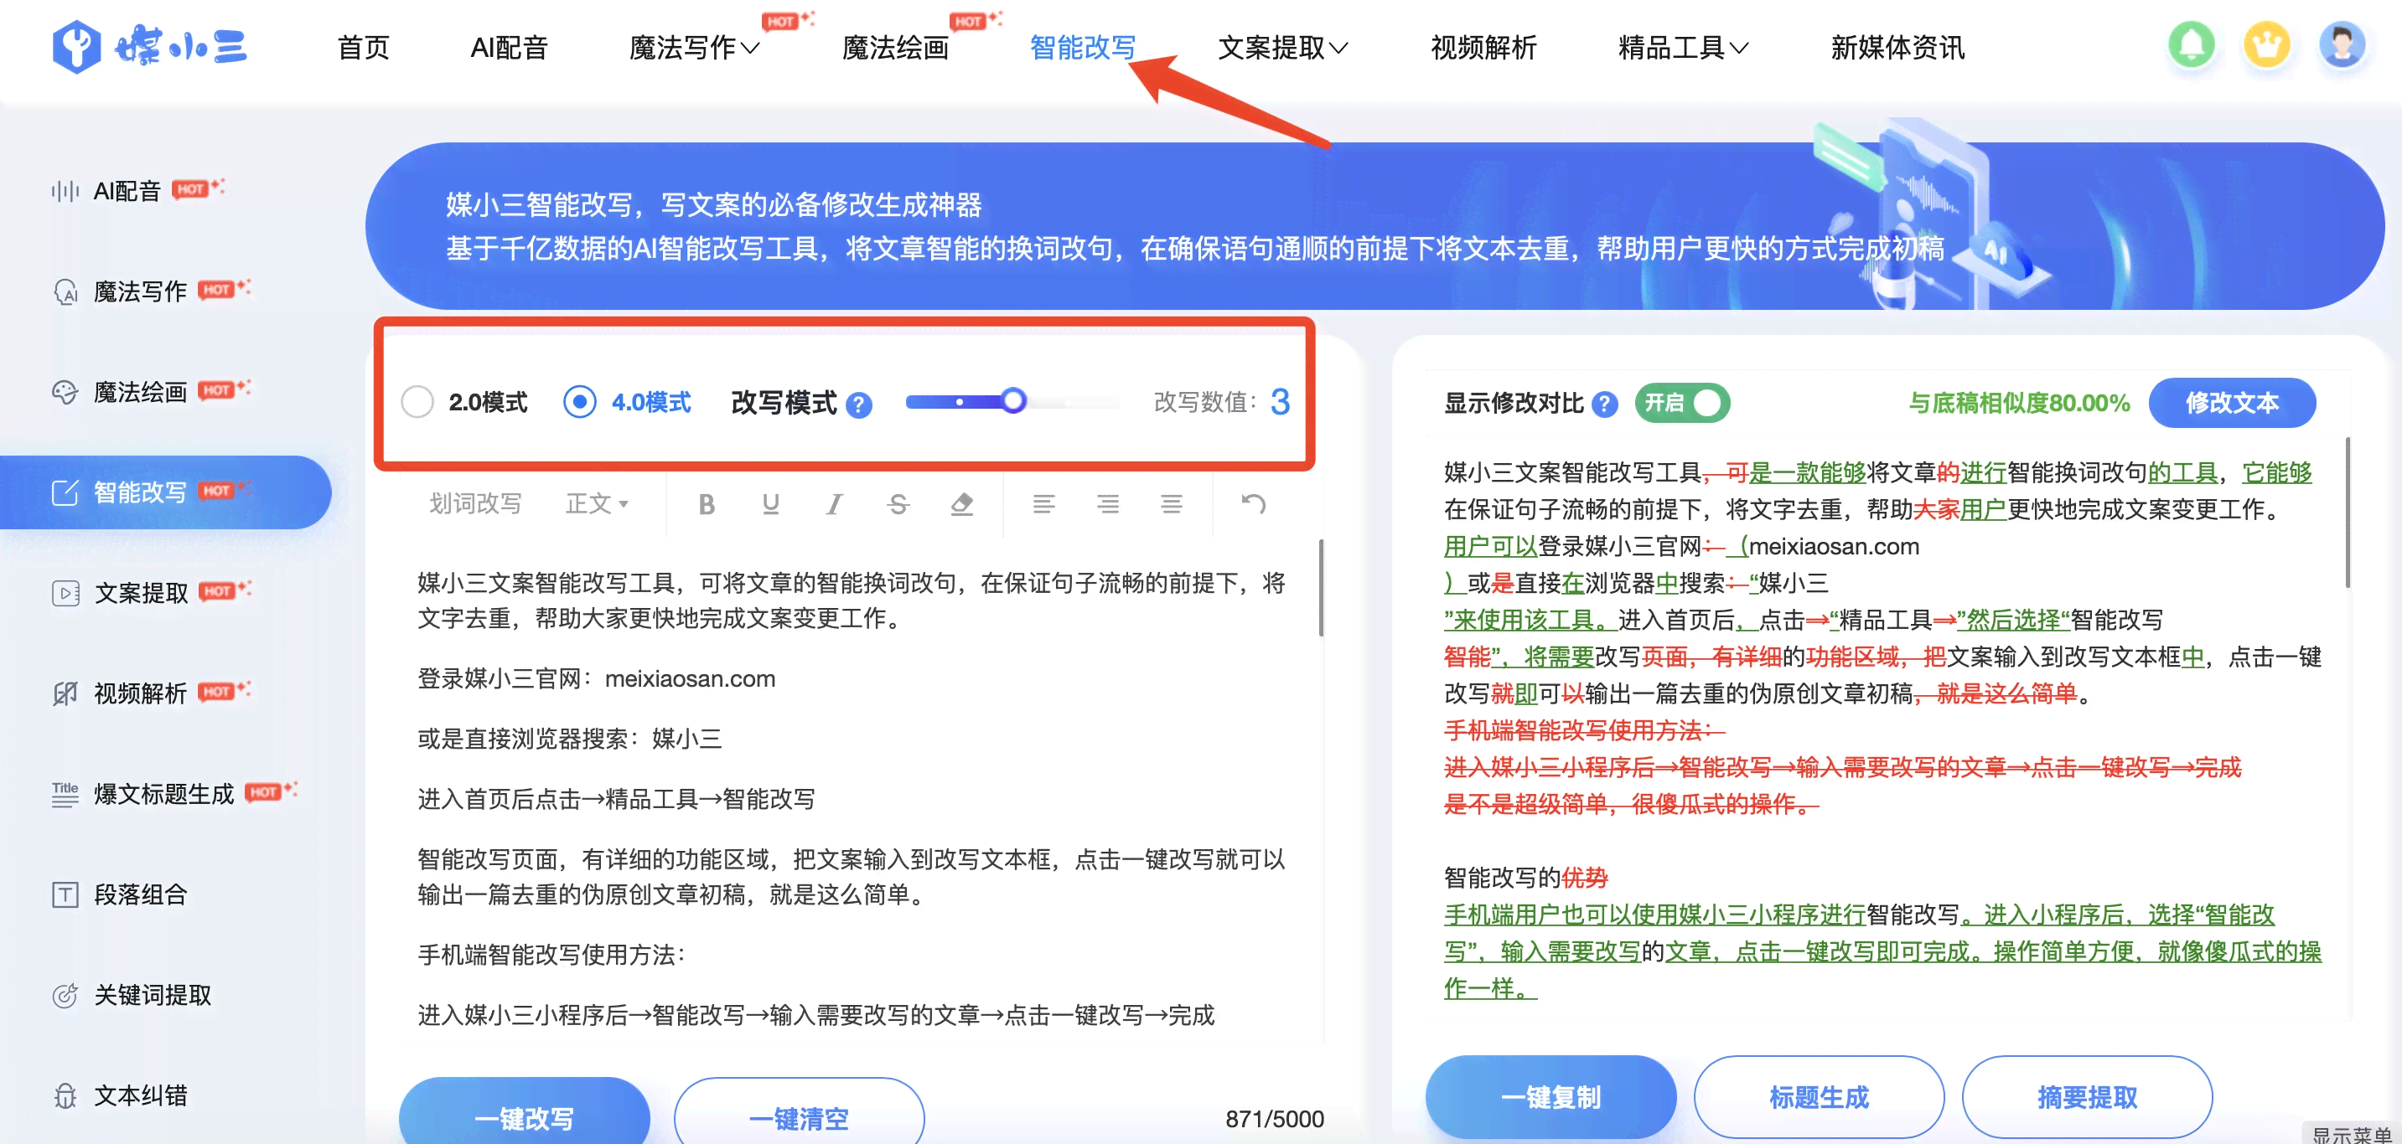This screenshot has width=2402, height=1144.
Task: Drag the 改写数值 slider
Action: coord(1008,403)
